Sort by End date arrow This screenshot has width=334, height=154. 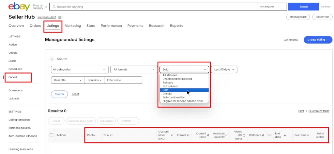point(284,135)
